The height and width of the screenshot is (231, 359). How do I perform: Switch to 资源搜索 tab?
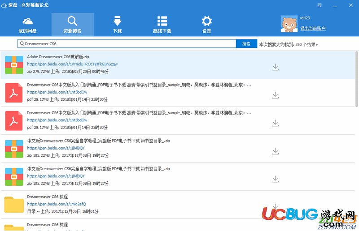coord(72,25)
